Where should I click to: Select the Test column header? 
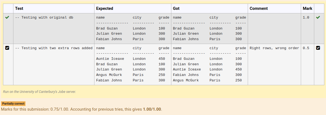click(19, 8)
